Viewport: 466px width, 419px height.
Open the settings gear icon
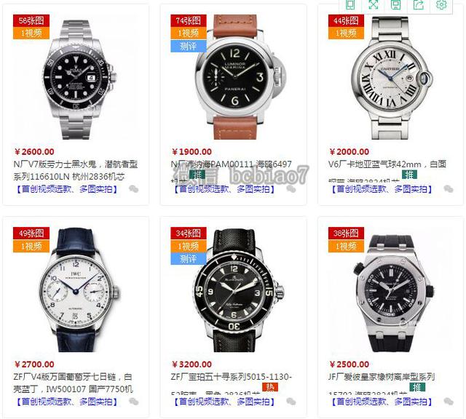click(441, 4)
